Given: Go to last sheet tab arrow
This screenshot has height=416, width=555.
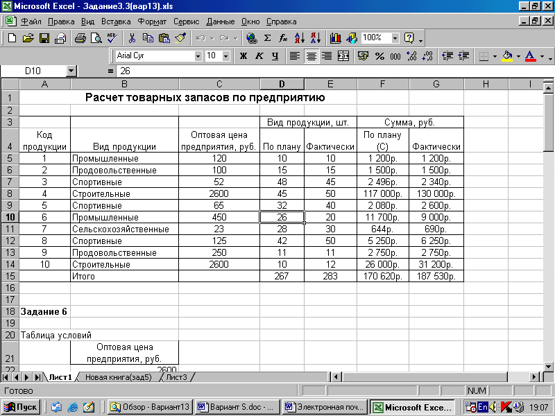Looking at the screenshot, I should (x=37, y=377).
